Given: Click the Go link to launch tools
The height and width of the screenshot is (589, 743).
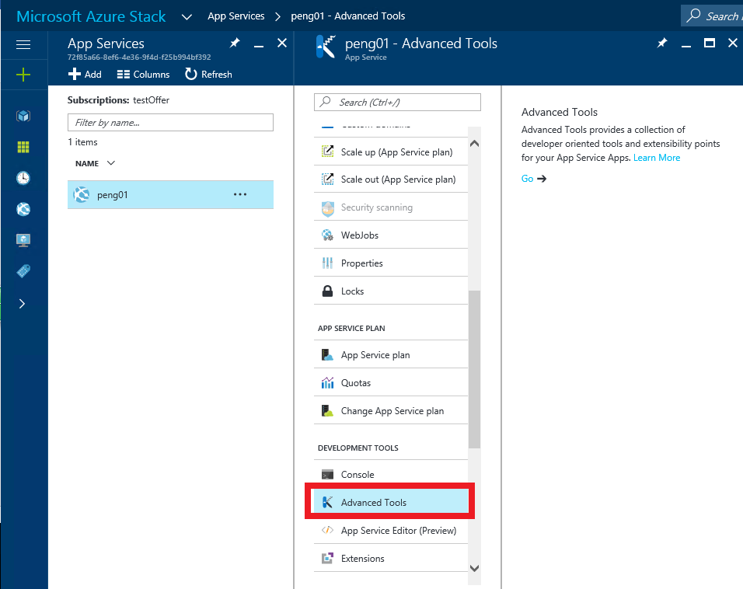Looking at the screenshot, I should click(534, 179).
